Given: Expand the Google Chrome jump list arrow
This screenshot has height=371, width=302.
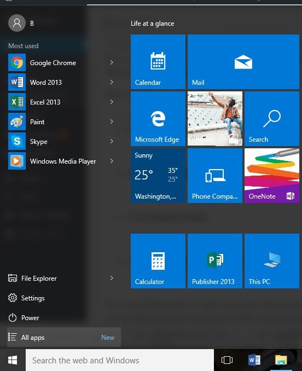Looking at the screenshot, I should [112, 62].
